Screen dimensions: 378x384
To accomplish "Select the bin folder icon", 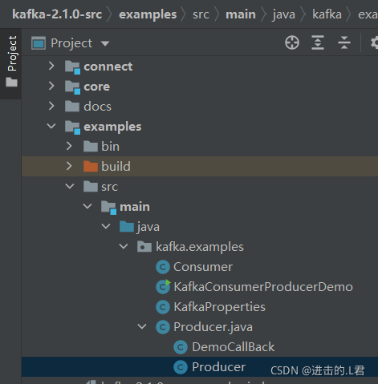I will pos(91,146).
